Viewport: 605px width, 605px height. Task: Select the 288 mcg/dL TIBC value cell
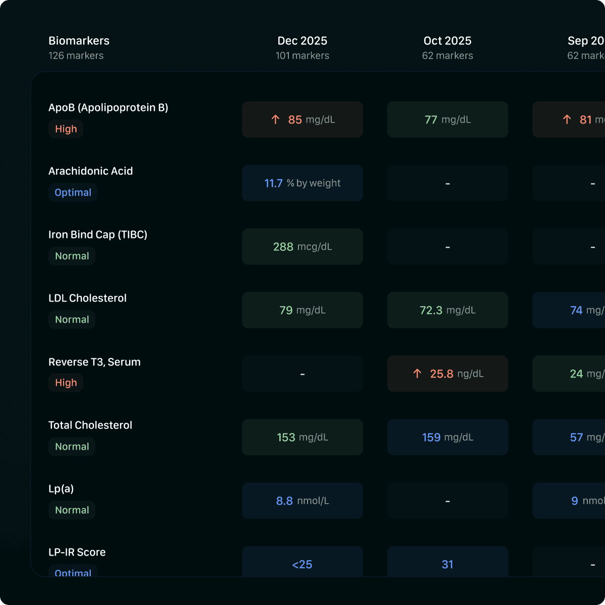tap(302, 247)
